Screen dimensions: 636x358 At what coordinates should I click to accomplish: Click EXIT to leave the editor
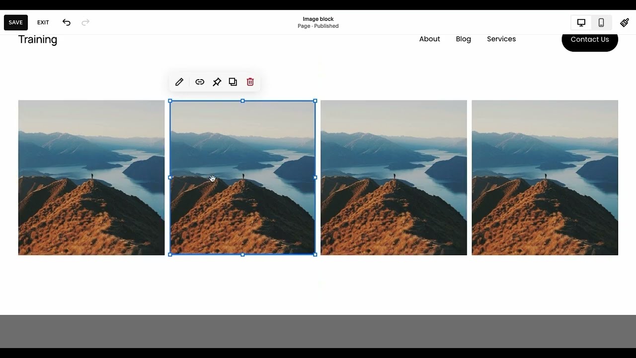[43, 22]
